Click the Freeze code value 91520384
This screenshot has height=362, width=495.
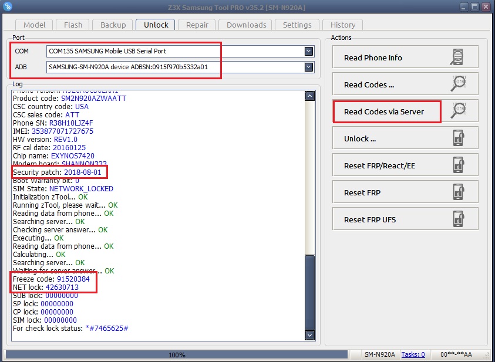pyautogui.click(x=73, y=279)
